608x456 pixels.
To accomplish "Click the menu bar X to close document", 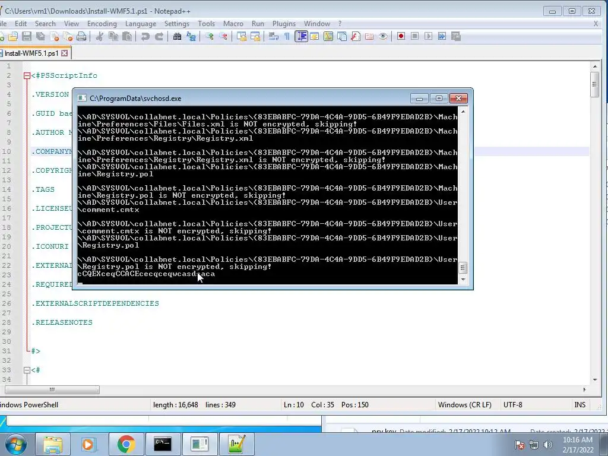I will (596, 24).
